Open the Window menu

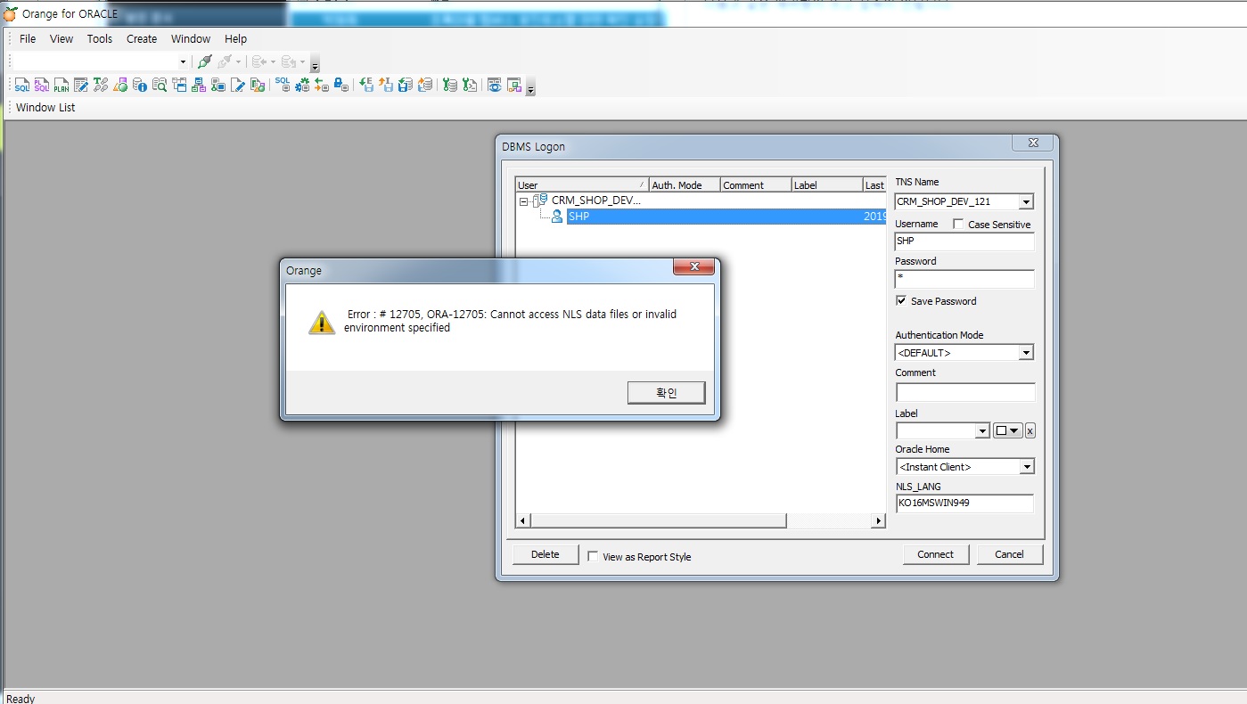point(191,38)
